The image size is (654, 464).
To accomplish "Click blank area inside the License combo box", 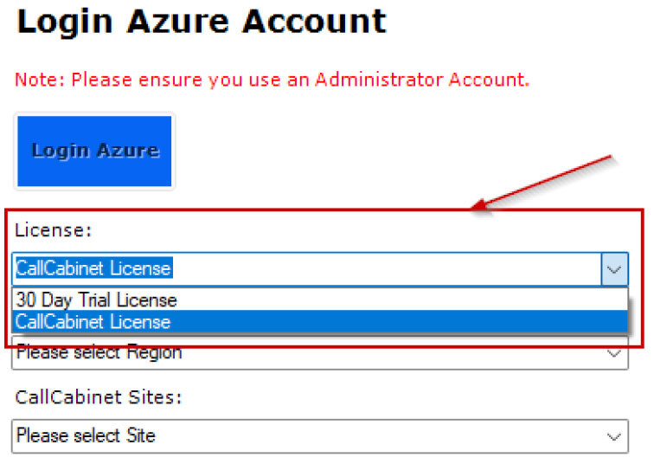I will (x=384, y=269).
